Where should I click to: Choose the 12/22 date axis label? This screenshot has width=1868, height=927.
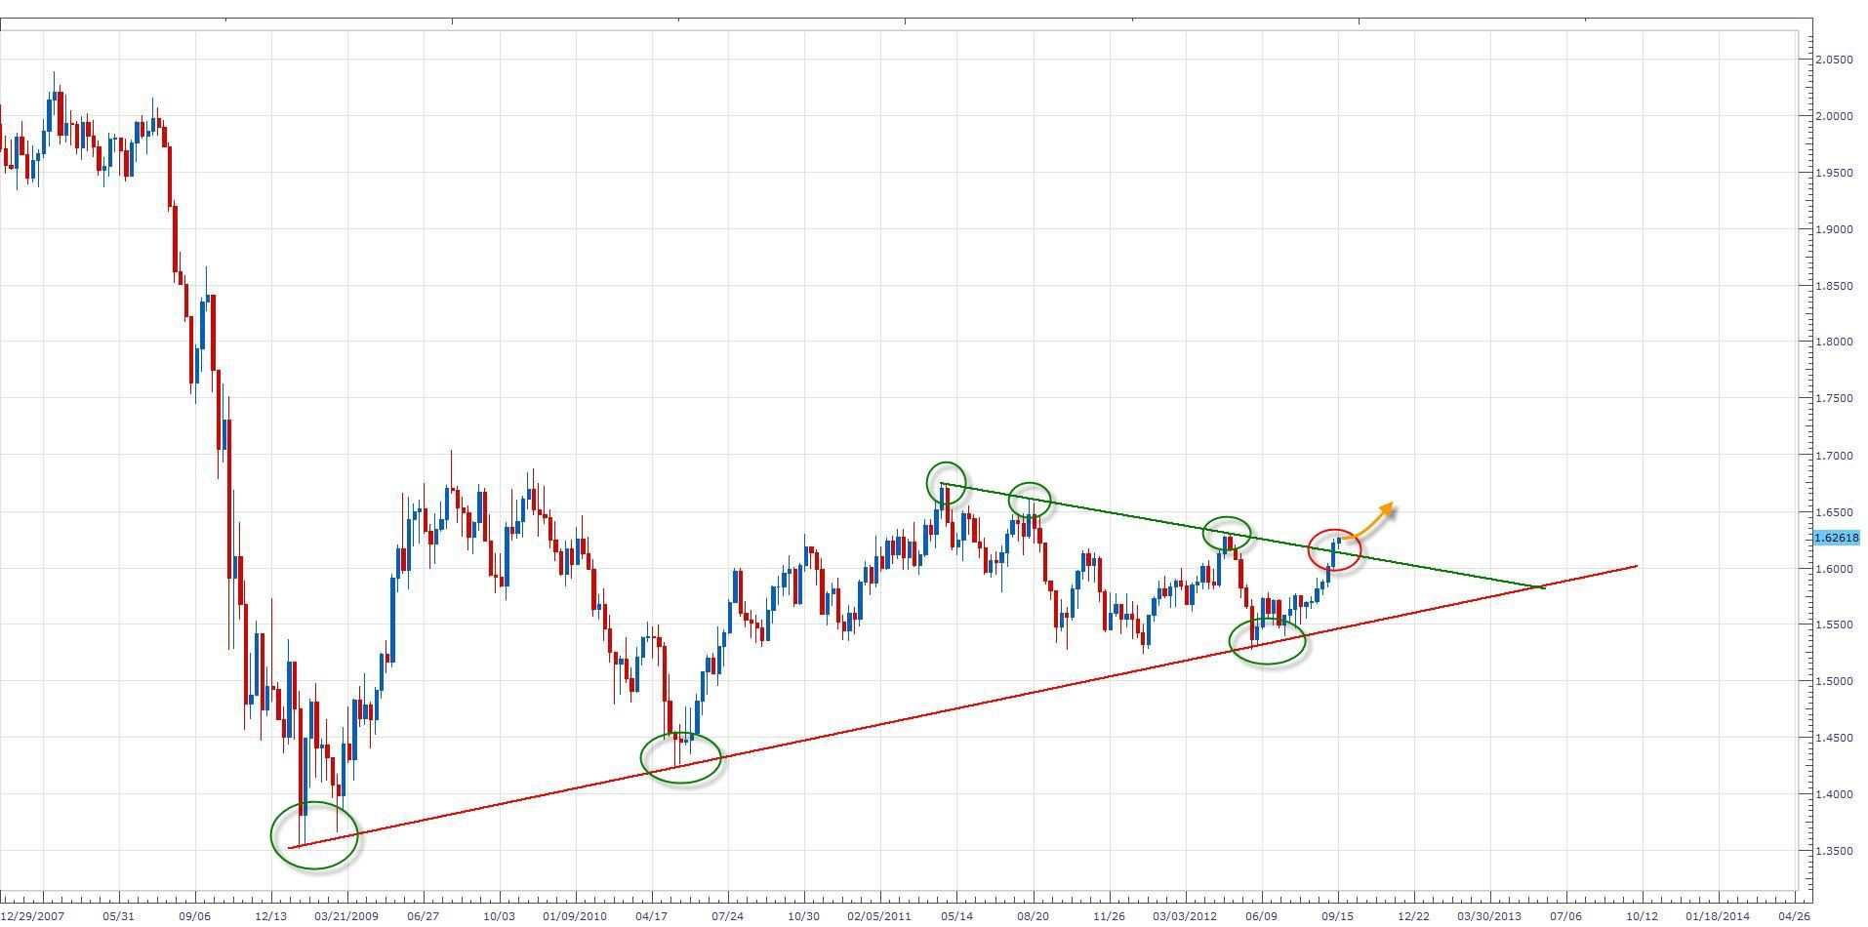(1414, 916)
